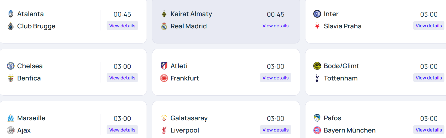The height and width of the screenshot is (138, 446).
Task: Click the Tottenham cockerel logo
Action: (x=317, y=78)
